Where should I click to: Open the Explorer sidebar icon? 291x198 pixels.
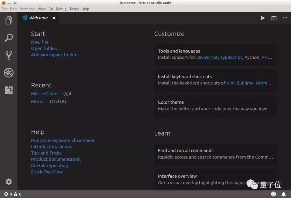(x=9, y=20)
